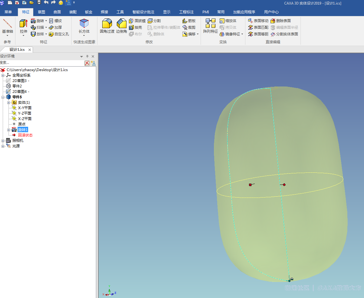Switch to the 工程标注 tab

pyautogui.click(x=186, y=12)
